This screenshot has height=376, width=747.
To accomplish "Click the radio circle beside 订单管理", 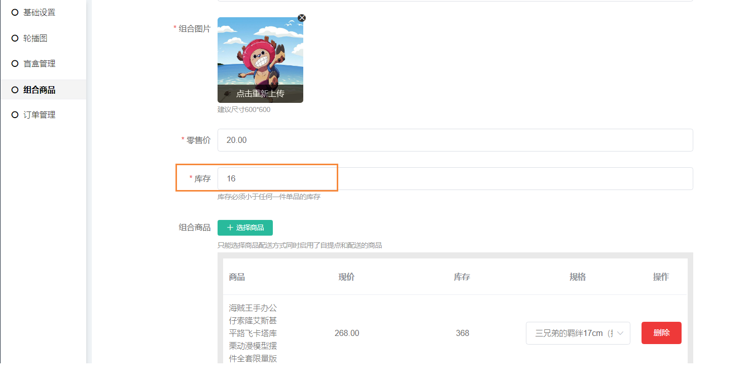I will pos(15,115).
